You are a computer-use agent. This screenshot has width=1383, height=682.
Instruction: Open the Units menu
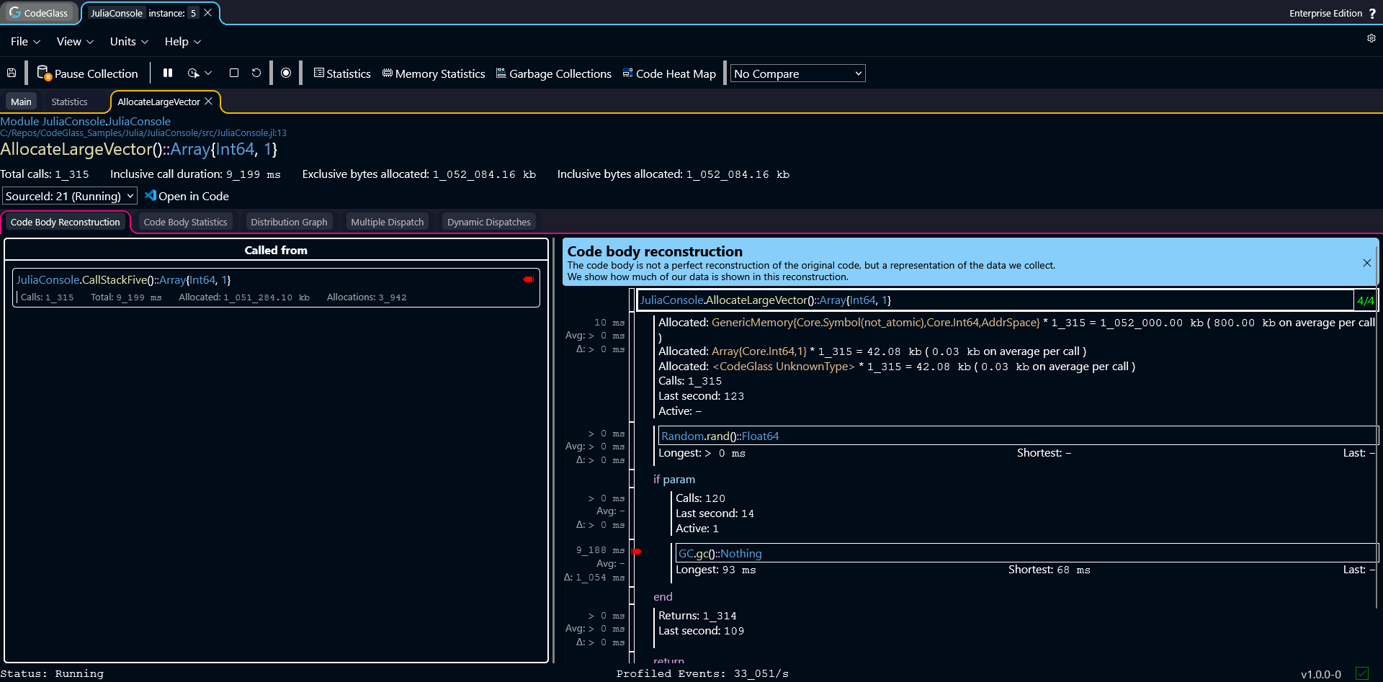point(129,42)
